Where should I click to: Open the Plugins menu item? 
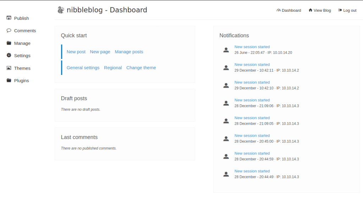point(21,81)
